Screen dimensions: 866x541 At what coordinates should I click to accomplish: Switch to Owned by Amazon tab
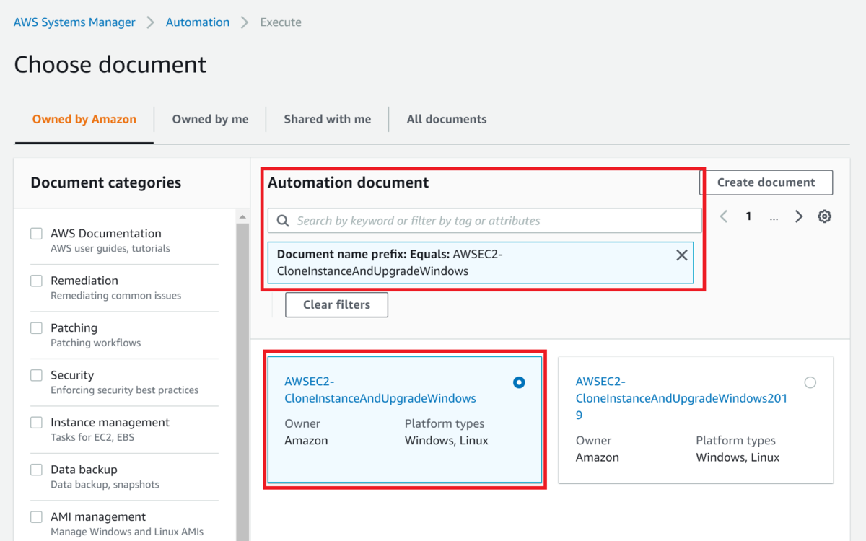[x=84, y=119]
